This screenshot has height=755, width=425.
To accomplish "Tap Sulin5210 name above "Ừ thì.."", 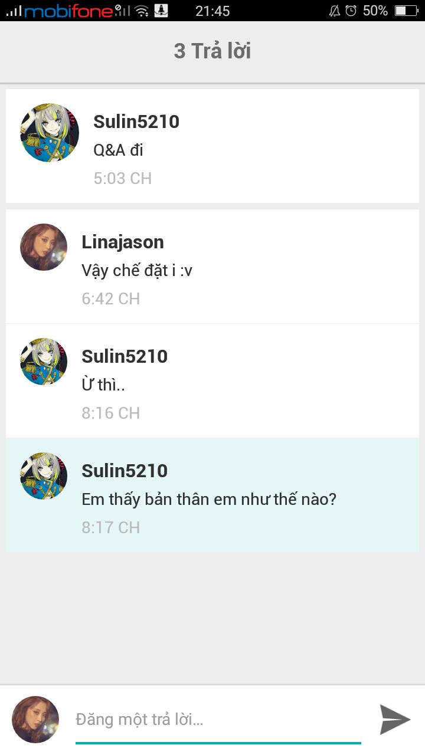I will click(x=125, y=356).
